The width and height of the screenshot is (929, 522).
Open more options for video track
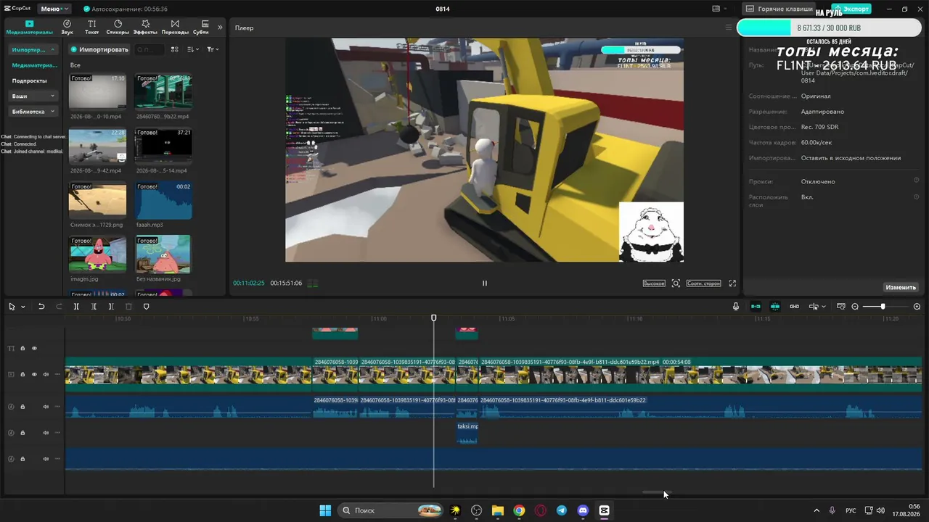(x=57, y=375)
